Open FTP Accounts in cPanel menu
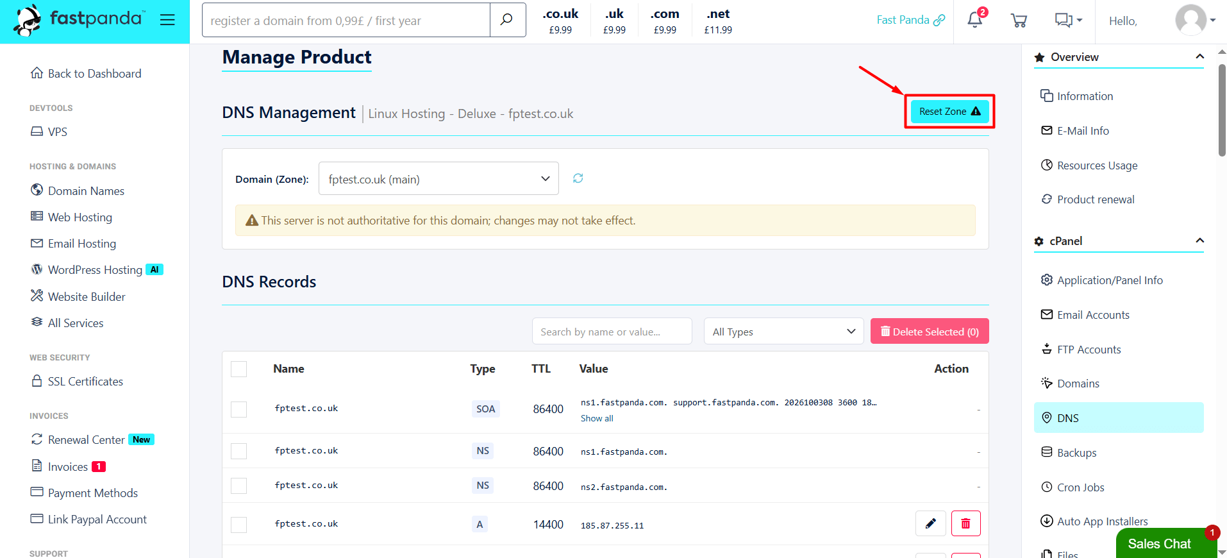This screenshot has width=1227, height=558. (1081, 350)
